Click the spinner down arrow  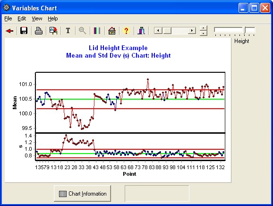click(204, 33)
